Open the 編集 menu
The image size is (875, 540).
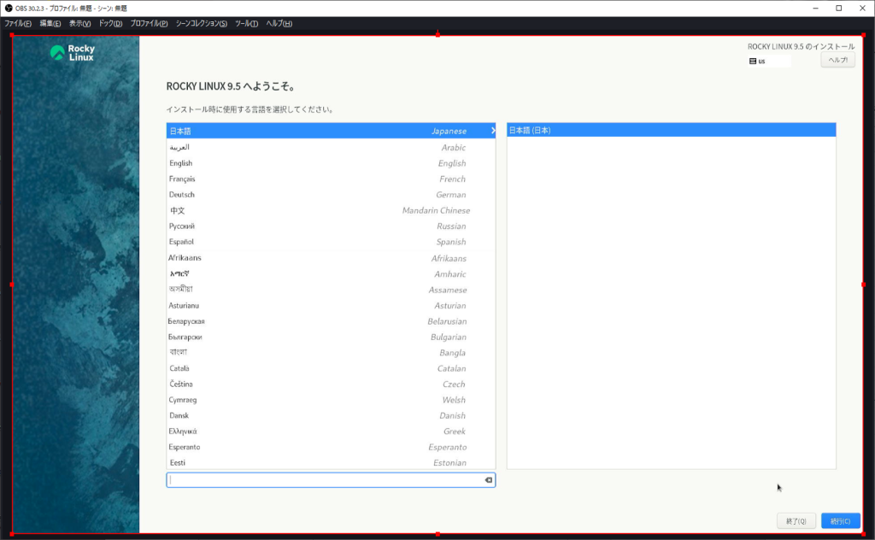point(50,23)
